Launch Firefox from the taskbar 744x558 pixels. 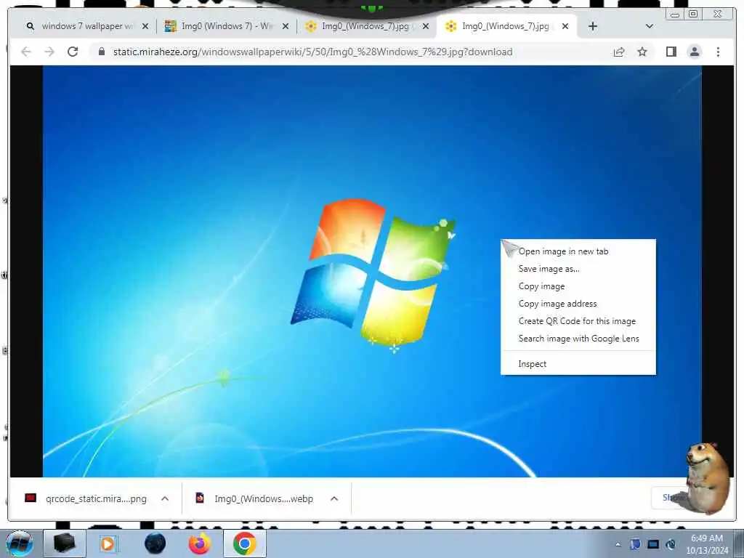pos(200,543)
